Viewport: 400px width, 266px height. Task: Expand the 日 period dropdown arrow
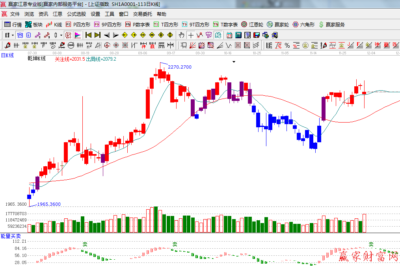point(13,35)
